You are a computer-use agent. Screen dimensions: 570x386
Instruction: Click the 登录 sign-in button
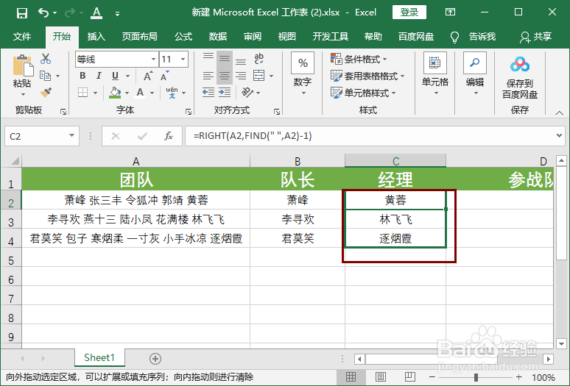(409, 12)
